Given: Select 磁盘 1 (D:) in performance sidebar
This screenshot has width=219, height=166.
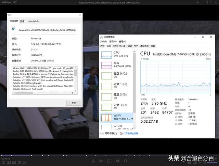Looking at the screenshot, I should pos(116,86).
